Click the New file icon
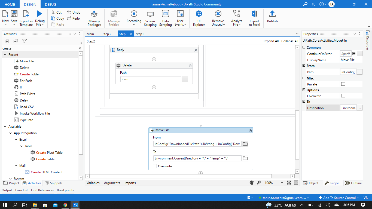Screen dimensions: 372x209 pyautogui.click(x=5, y=14)
